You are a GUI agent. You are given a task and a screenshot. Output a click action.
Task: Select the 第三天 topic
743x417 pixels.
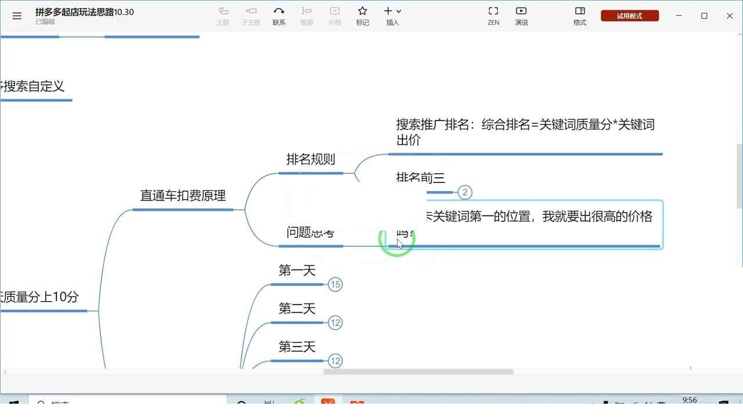point(297,347)
